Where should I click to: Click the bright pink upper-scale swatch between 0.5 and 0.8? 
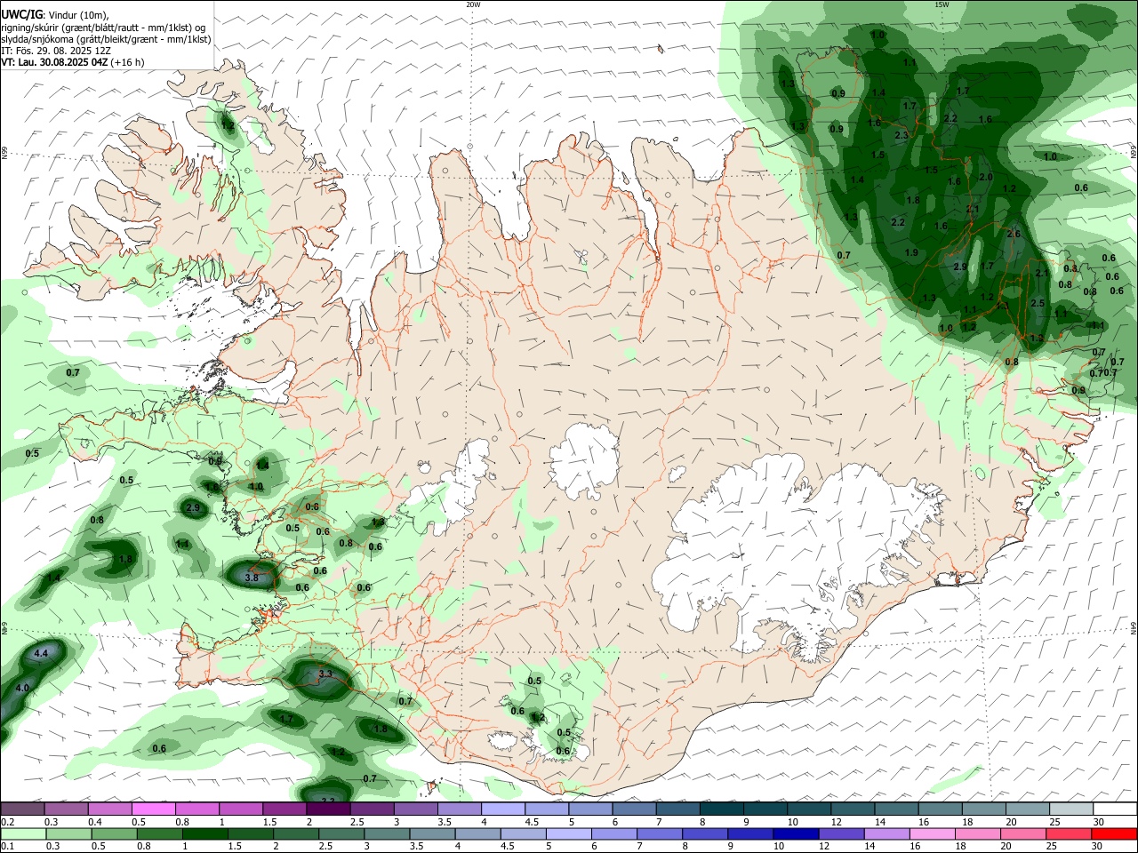pyautogui.click(x=152, y=809)
